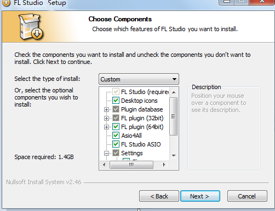Cancel the FL Studio setup
Image resolution: width=275 pixels, height=211 pixels.
coord(247,196)
